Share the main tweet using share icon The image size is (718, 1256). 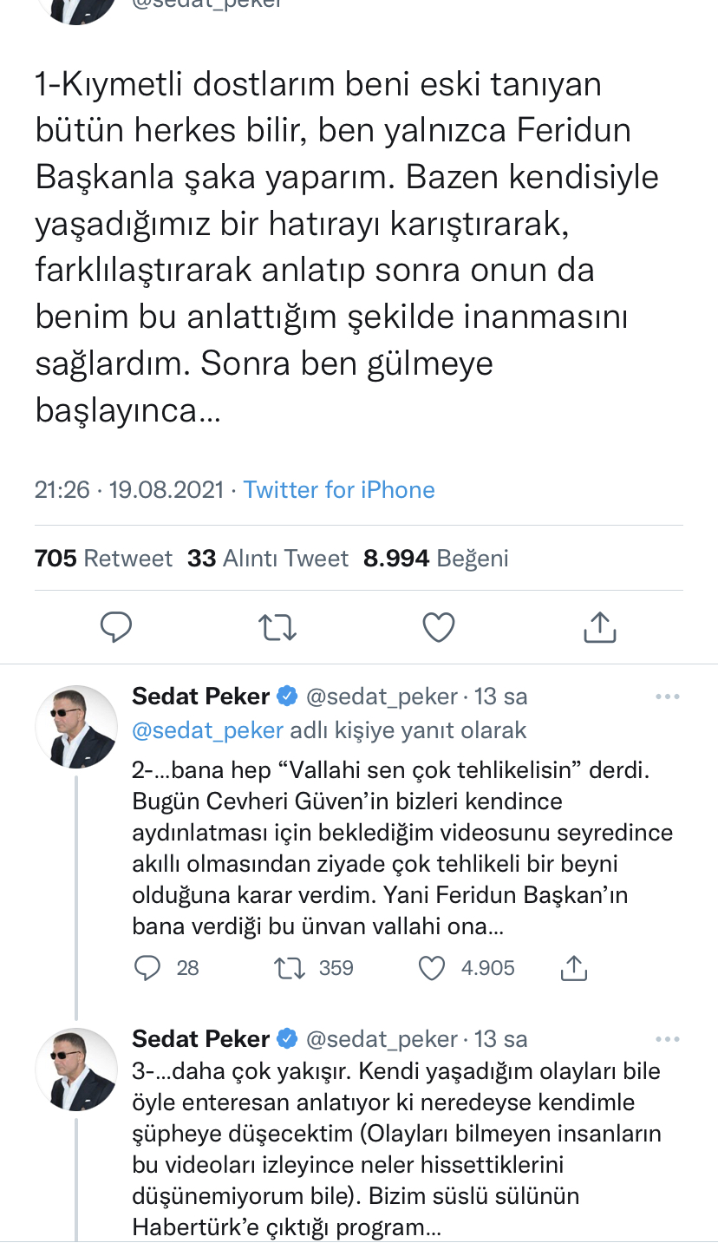point(599,626)
